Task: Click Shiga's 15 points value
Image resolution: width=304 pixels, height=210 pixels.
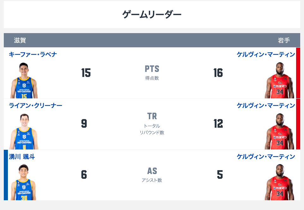Action: click(86, 73)
